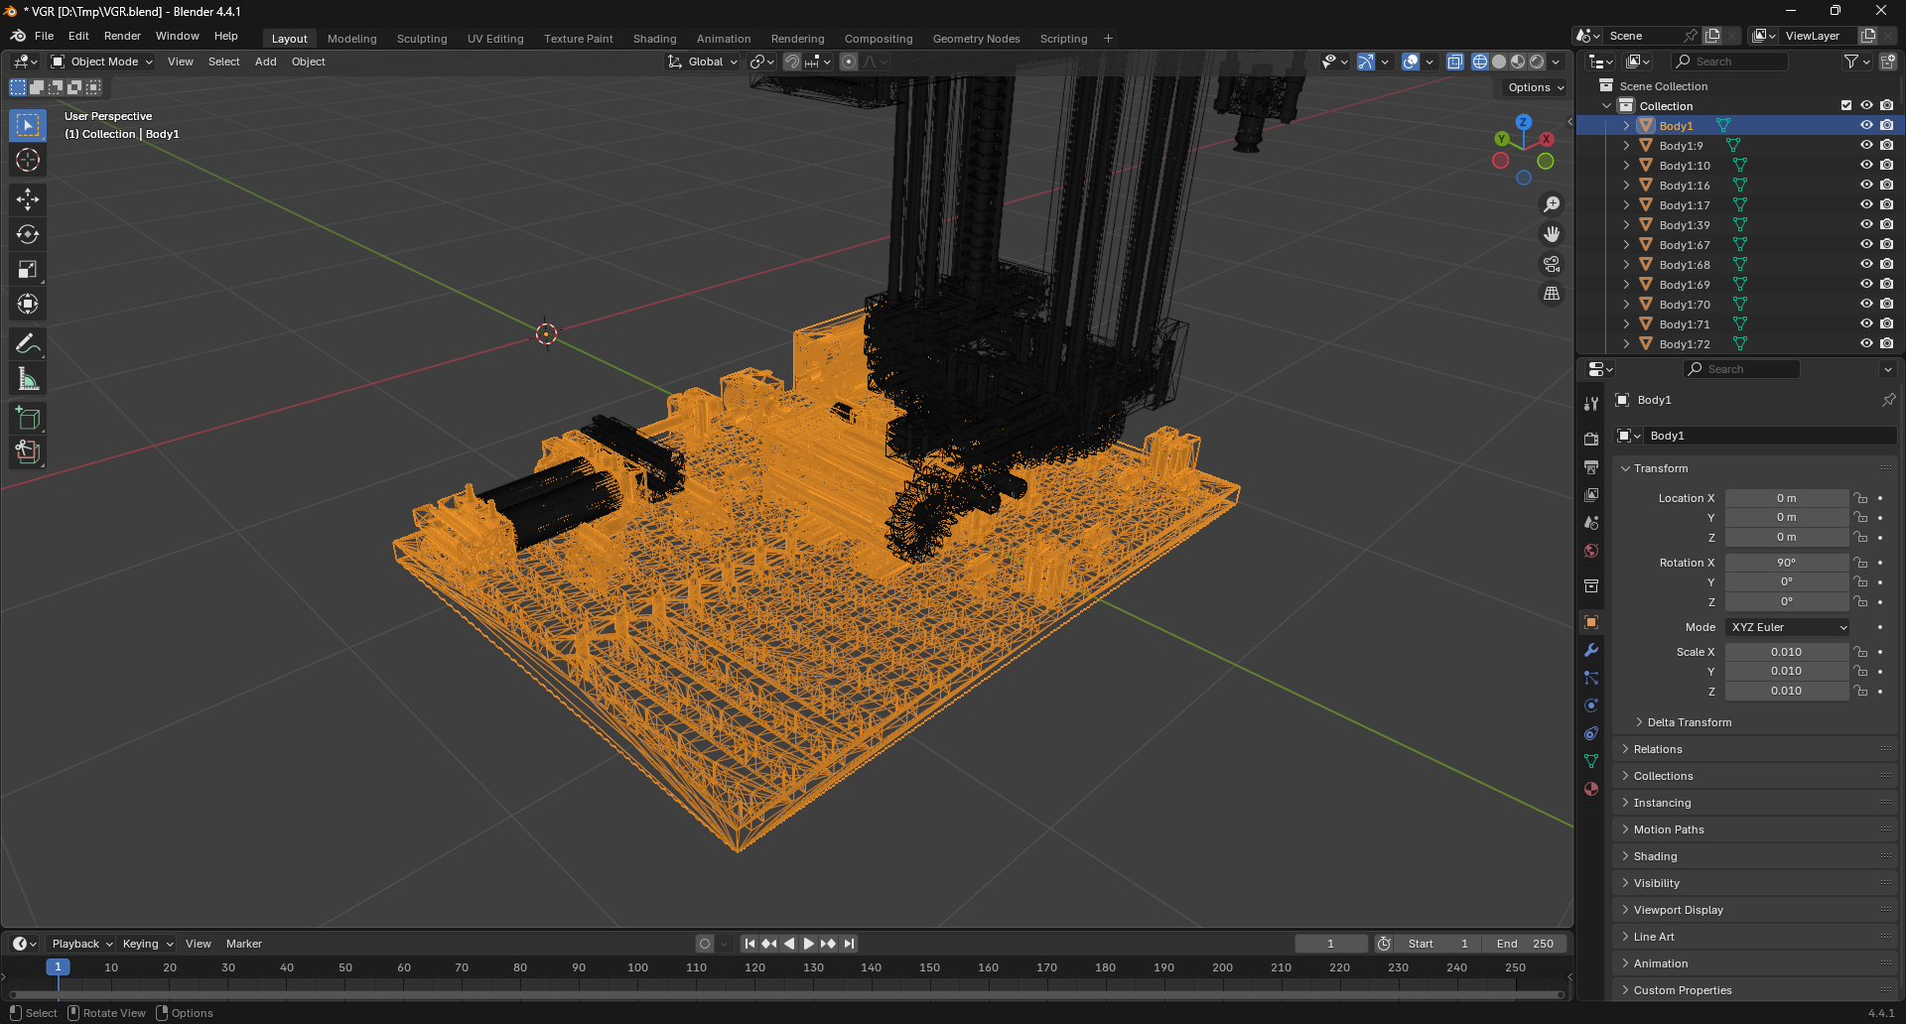The width and height of the screenshot is (1906, 1024).
Task: Open the Physics properties tab
Action: pos(1590,704)
